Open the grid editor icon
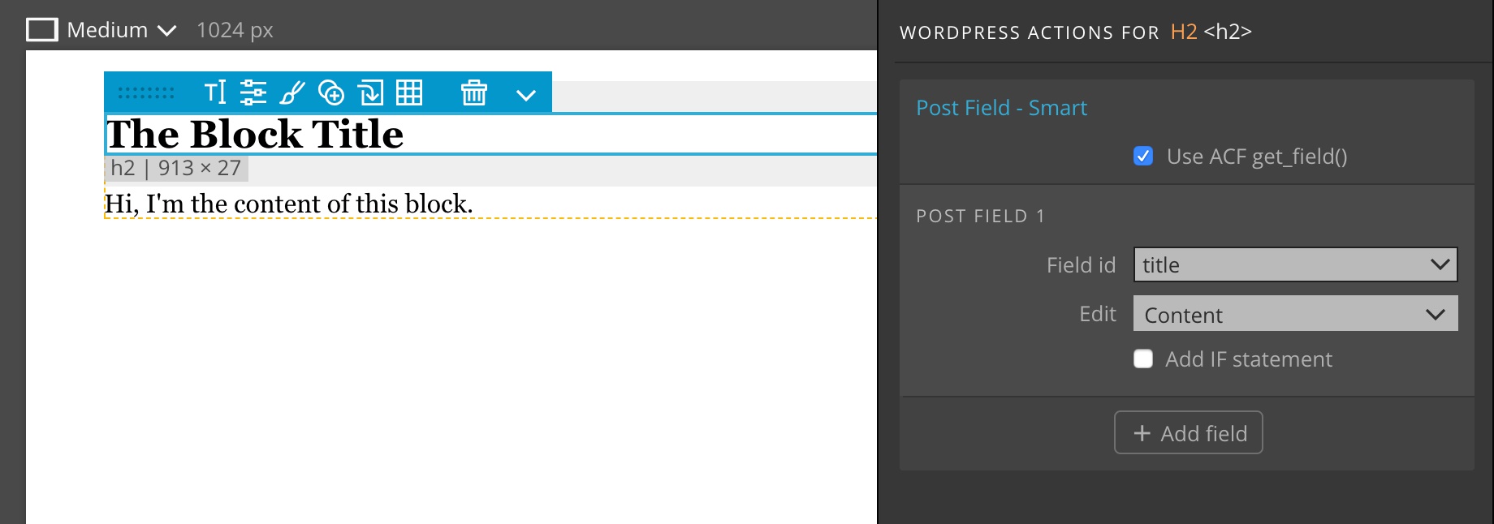The width and height of the screenshot is (1494, 524). [x=409, y=92]
